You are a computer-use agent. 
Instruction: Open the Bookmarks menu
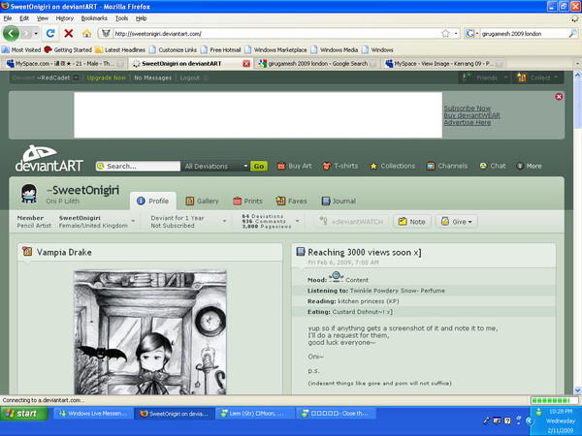[94, 18]
